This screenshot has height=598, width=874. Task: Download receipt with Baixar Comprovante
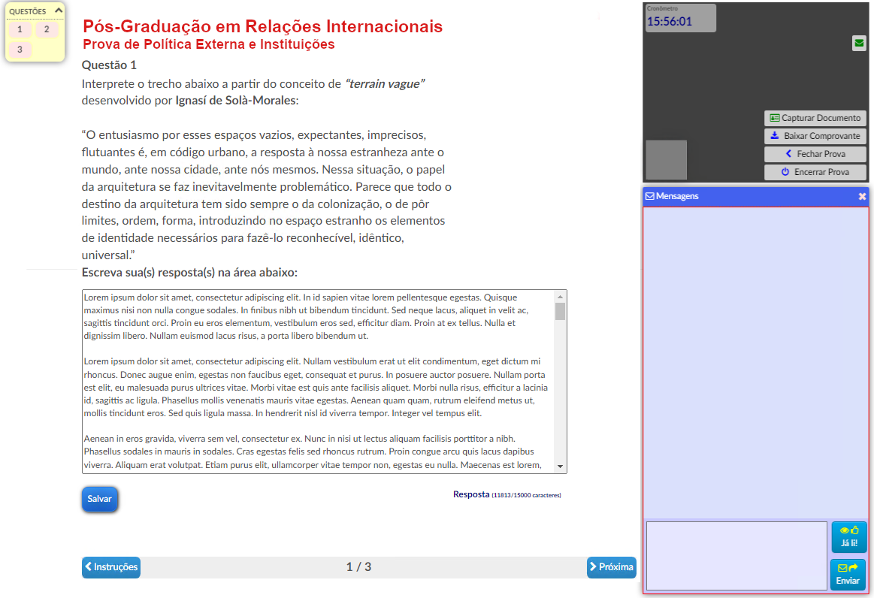pyautogui.click(x=815, y=136)
